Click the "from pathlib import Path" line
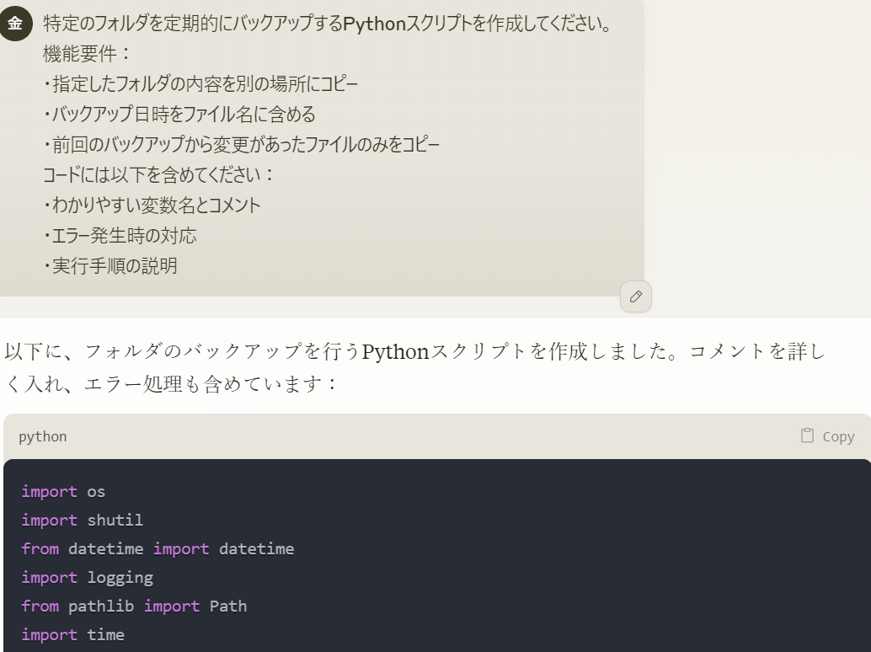The image size is (871, 652). click(134, 606)
